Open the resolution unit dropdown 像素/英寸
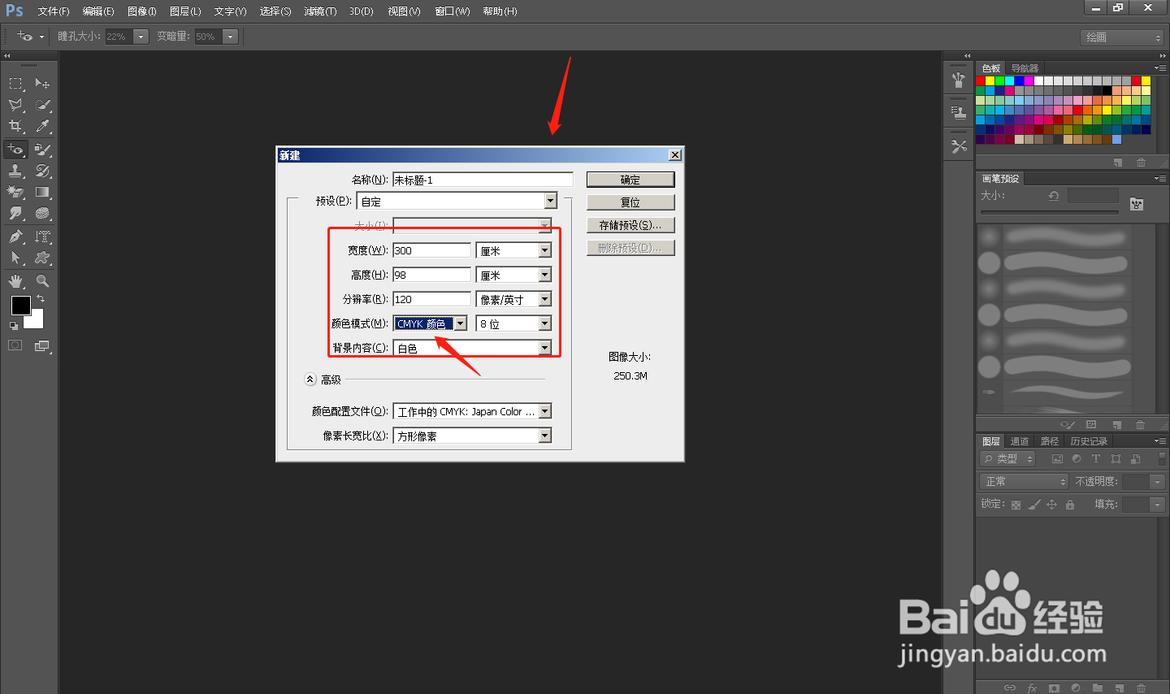1170x694 pixels. pyautogui.click(x=513, y=299)
